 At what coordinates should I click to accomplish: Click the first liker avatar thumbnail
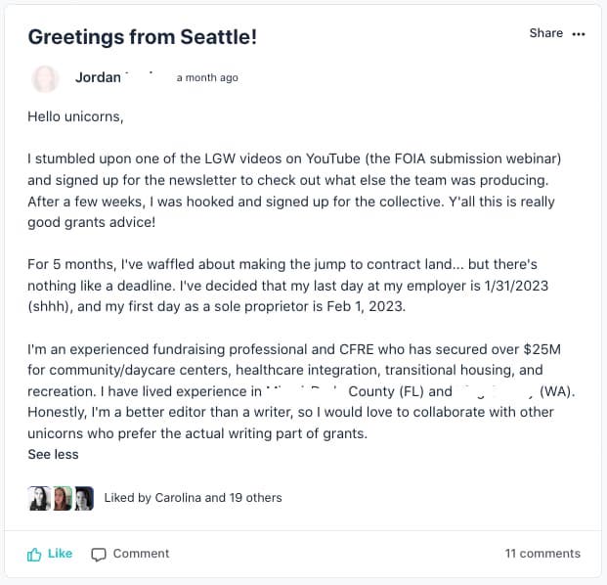[x=39, y=498]
